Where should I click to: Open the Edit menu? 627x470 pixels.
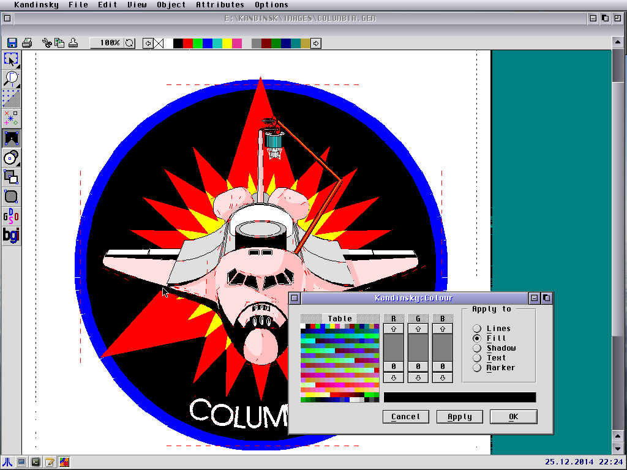point(108,5)
